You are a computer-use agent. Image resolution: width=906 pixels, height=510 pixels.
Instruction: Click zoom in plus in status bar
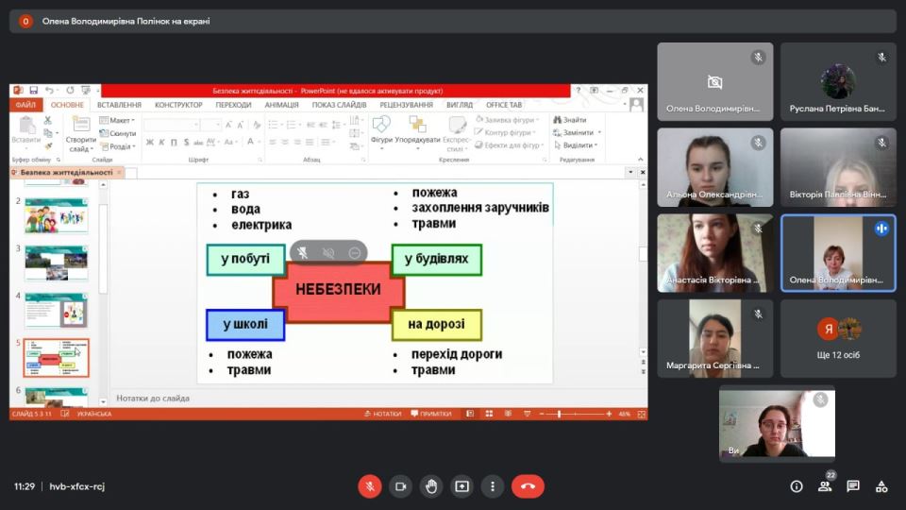[609, 414]
